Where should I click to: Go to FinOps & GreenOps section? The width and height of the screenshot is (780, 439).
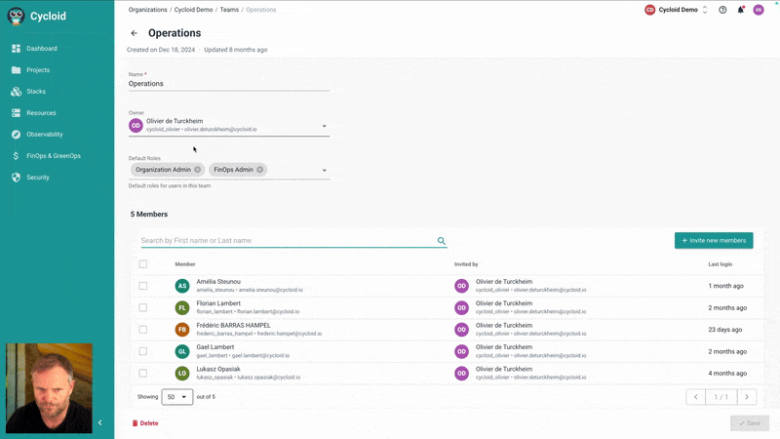(x=54, y=156)
